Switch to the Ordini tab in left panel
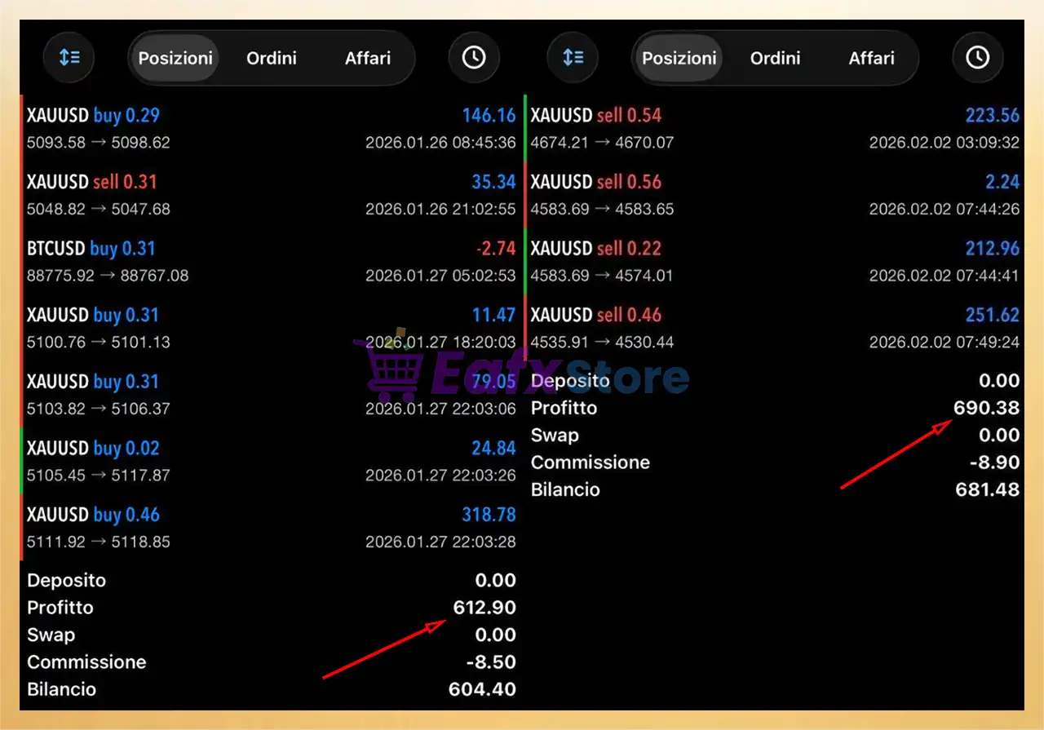The width and height of the screenshot is (1044, 730). click(272, 59)
